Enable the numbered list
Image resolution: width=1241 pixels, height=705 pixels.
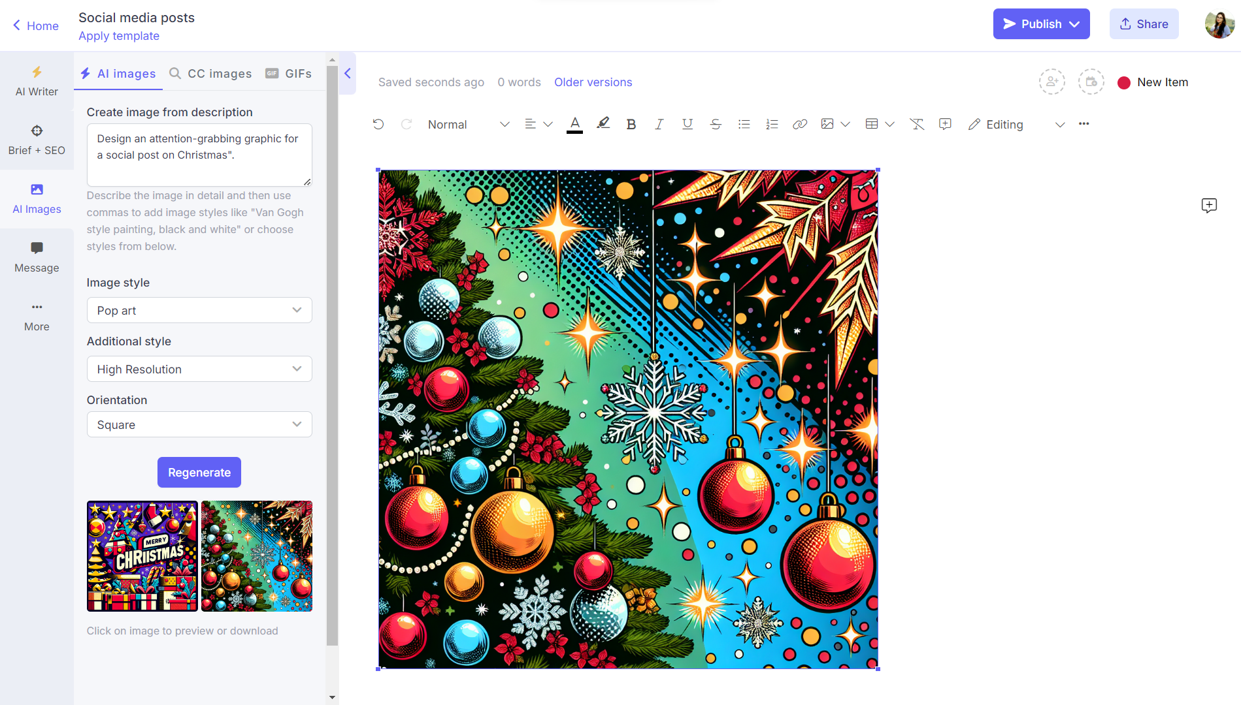pos(772,123)
